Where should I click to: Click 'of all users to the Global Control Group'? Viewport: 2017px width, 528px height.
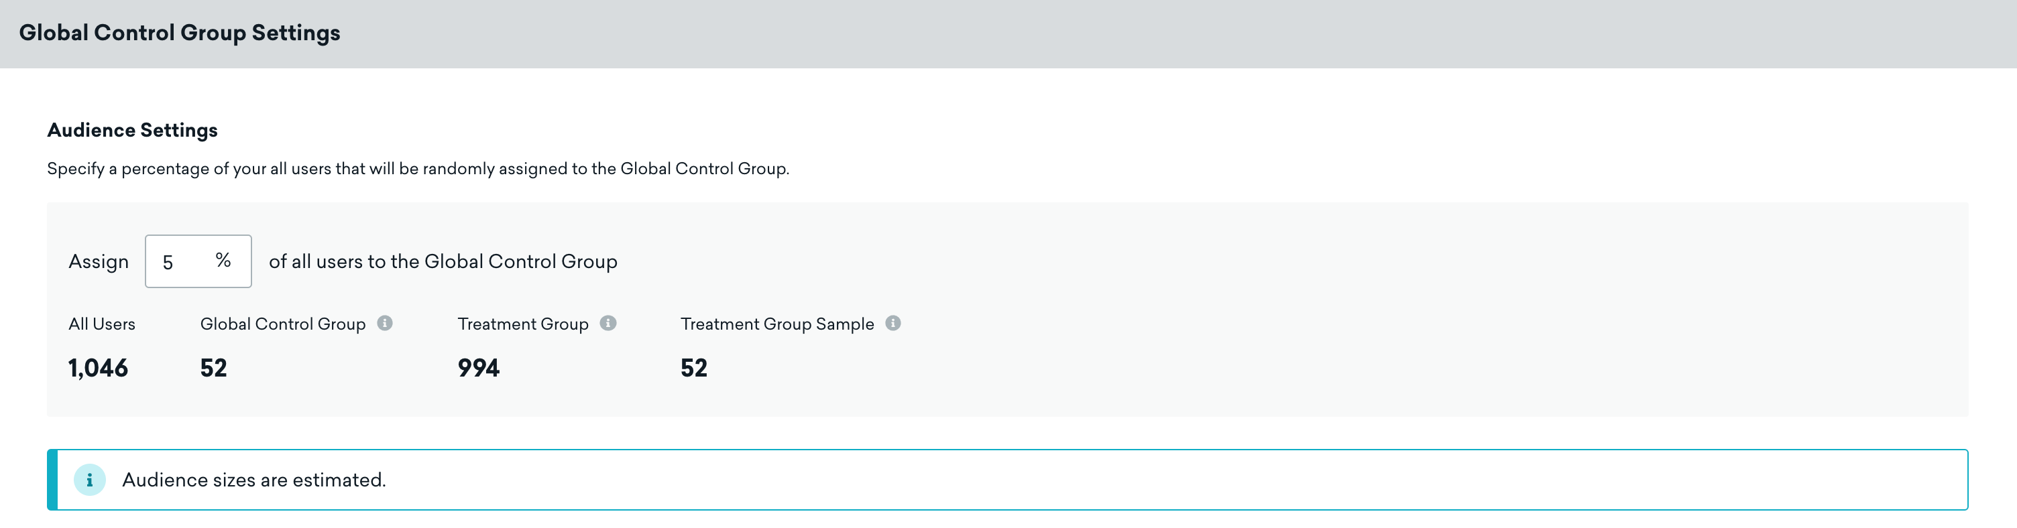(x=443, y=261)
